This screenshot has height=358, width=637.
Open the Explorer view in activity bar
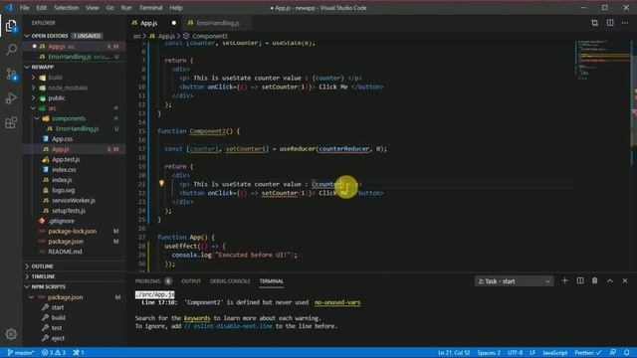(x=11, y=27)
